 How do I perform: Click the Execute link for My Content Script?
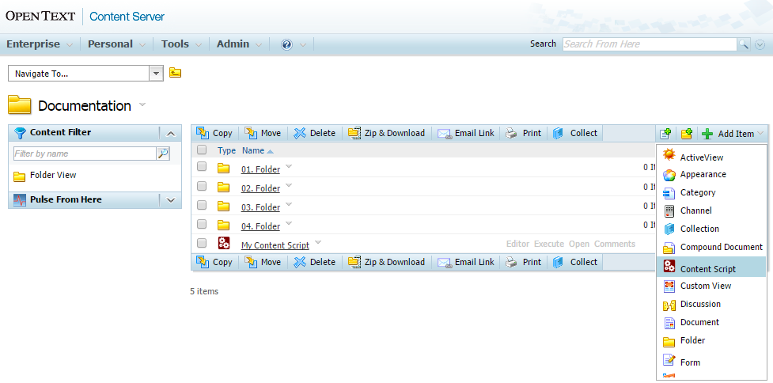(x=548, y=244)
